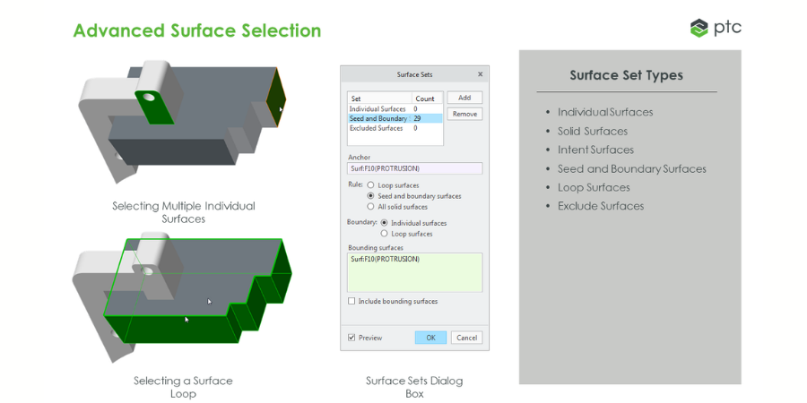807x403 pixels.
Task: Click the Add button in Surface Sets
Action: pos(464,98)
